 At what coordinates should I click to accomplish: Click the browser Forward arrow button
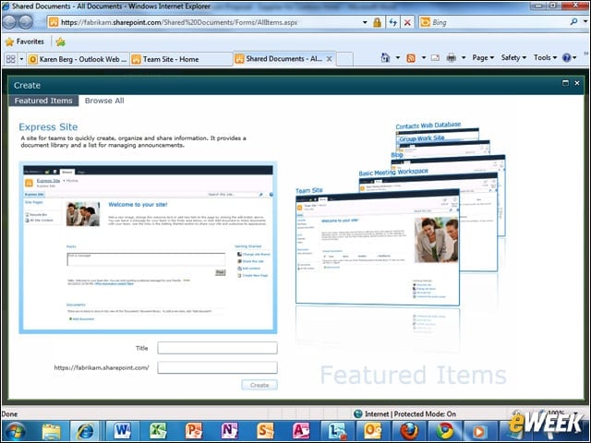pyautogui.click(x=25, y=22)
